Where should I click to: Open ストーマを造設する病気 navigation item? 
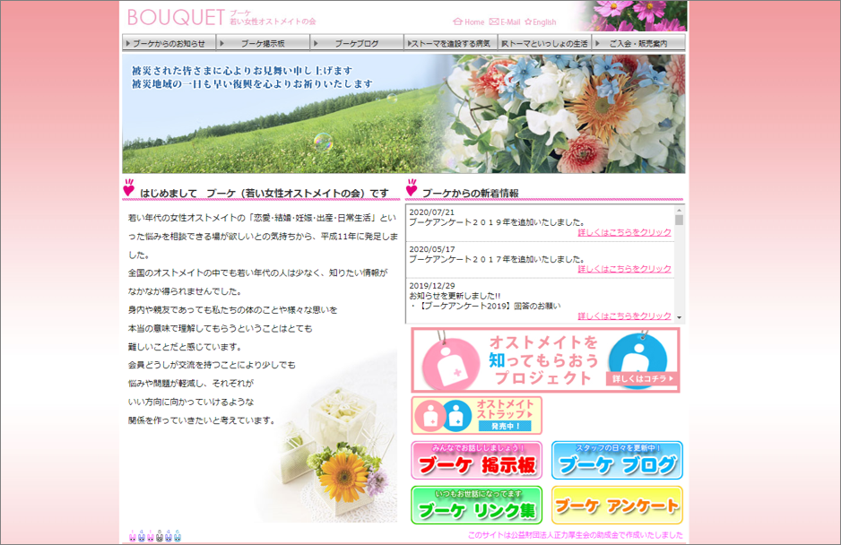pos(450,43)
